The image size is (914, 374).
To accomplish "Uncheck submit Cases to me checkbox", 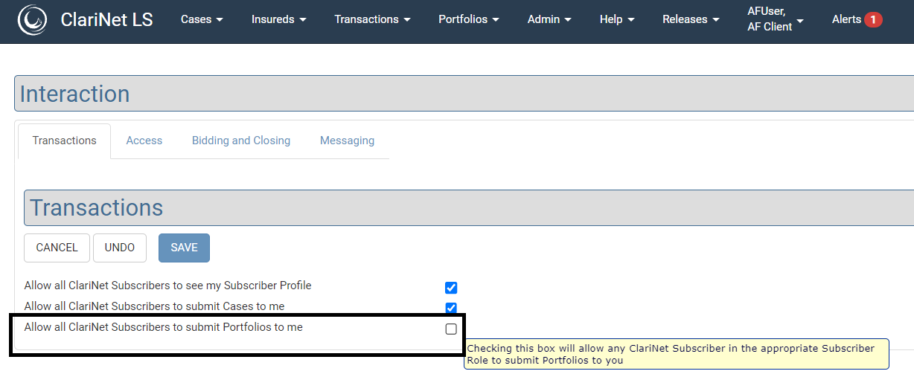I will coord(451,308).
